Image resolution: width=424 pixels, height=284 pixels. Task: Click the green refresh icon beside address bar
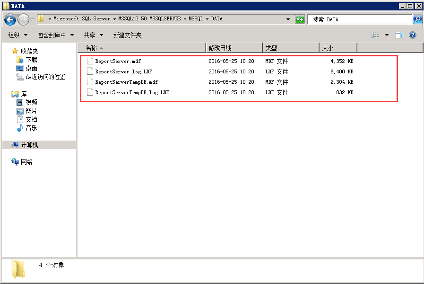[x=300, y=19]
